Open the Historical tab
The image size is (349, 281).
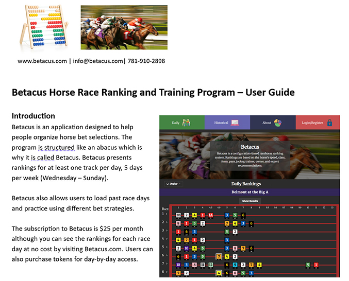227,122
